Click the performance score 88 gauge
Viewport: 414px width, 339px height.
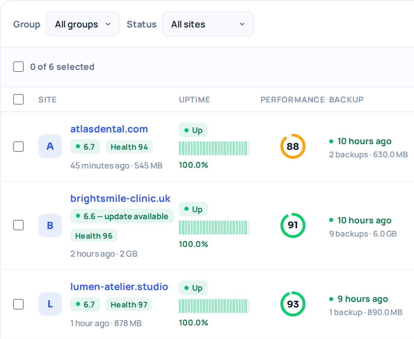click(x=293, y=146)
